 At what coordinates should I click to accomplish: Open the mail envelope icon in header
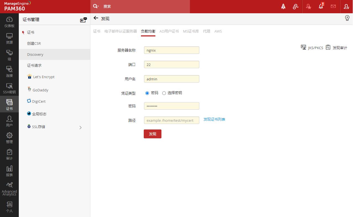pyautogui.click(x=333, y=6)
